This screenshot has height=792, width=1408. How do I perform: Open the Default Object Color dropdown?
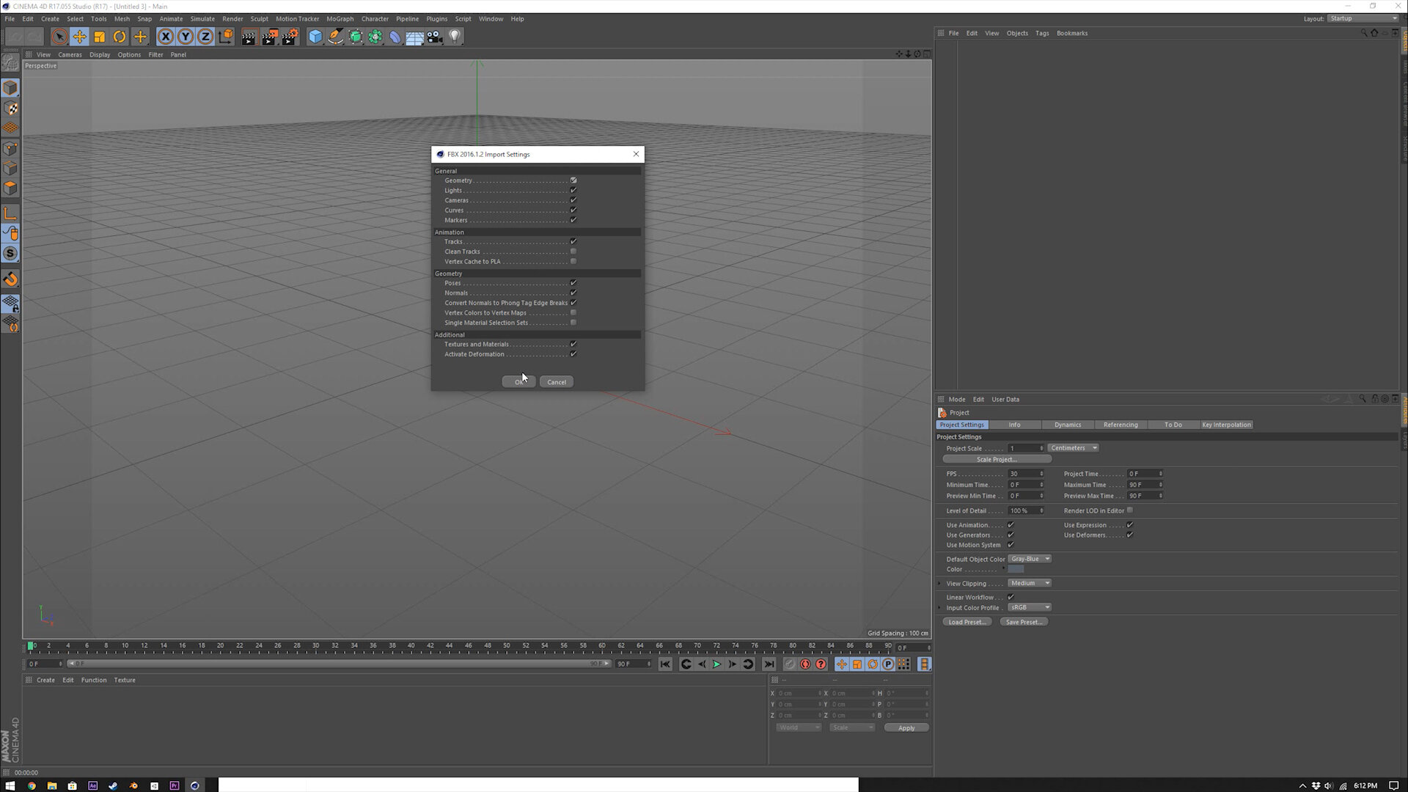point(1030,559)
